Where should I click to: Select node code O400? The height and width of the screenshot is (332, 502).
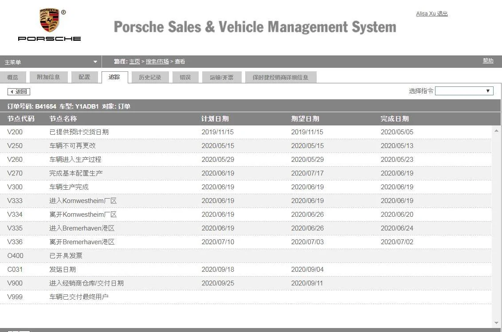[x=16, y=256]
